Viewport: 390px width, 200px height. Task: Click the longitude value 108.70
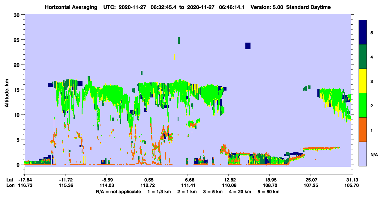click(x=269, y=186)
